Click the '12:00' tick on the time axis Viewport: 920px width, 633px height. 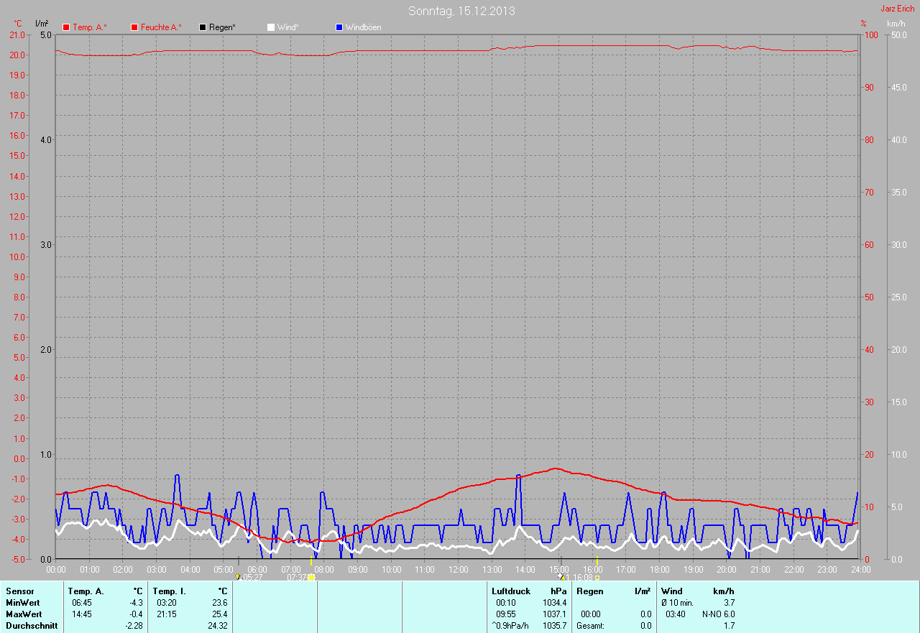click(458, 570)
